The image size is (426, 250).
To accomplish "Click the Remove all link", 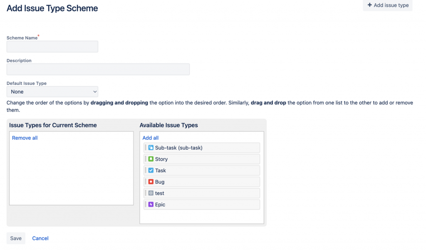I will (x=25, y=138).
